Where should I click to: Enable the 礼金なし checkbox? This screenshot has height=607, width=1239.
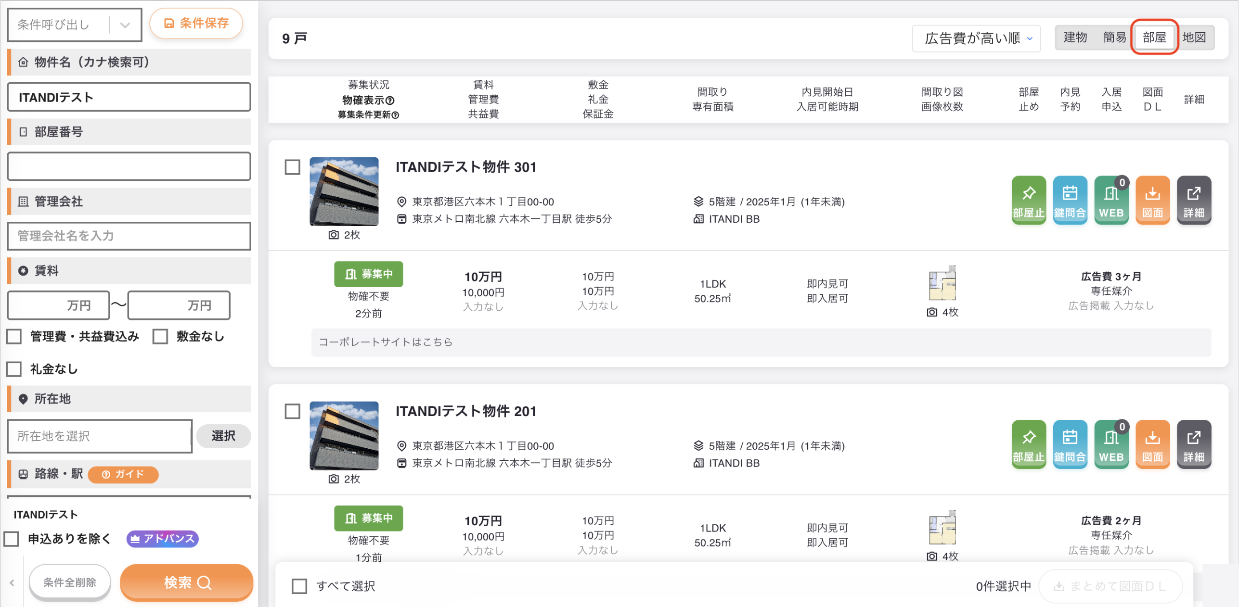point(14,369)
